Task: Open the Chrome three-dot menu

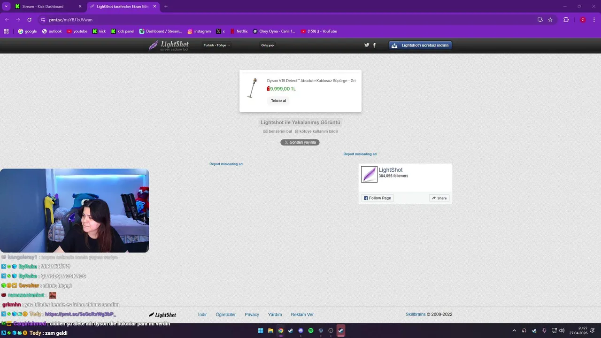Action: (x=594, y=20)
